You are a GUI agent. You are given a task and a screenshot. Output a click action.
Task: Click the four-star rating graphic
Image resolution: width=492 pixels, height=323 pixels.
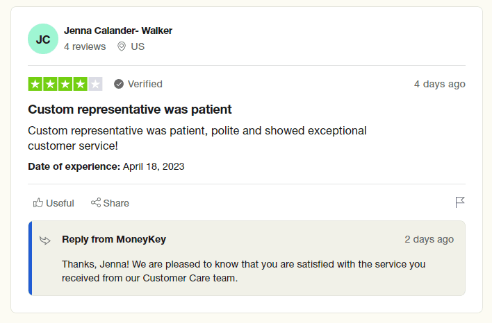(65, 84)
